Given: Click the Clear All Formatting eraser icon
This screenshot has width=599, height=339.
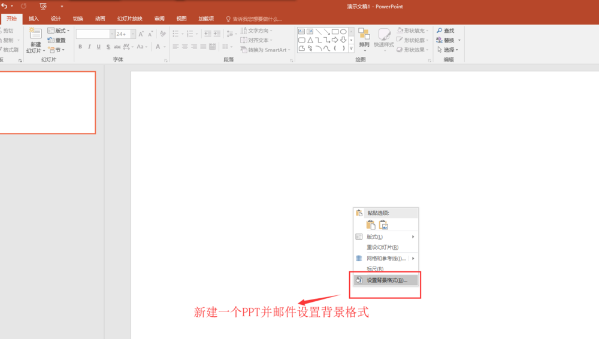Looking at the screenshot, I should (x=163, y=34).
